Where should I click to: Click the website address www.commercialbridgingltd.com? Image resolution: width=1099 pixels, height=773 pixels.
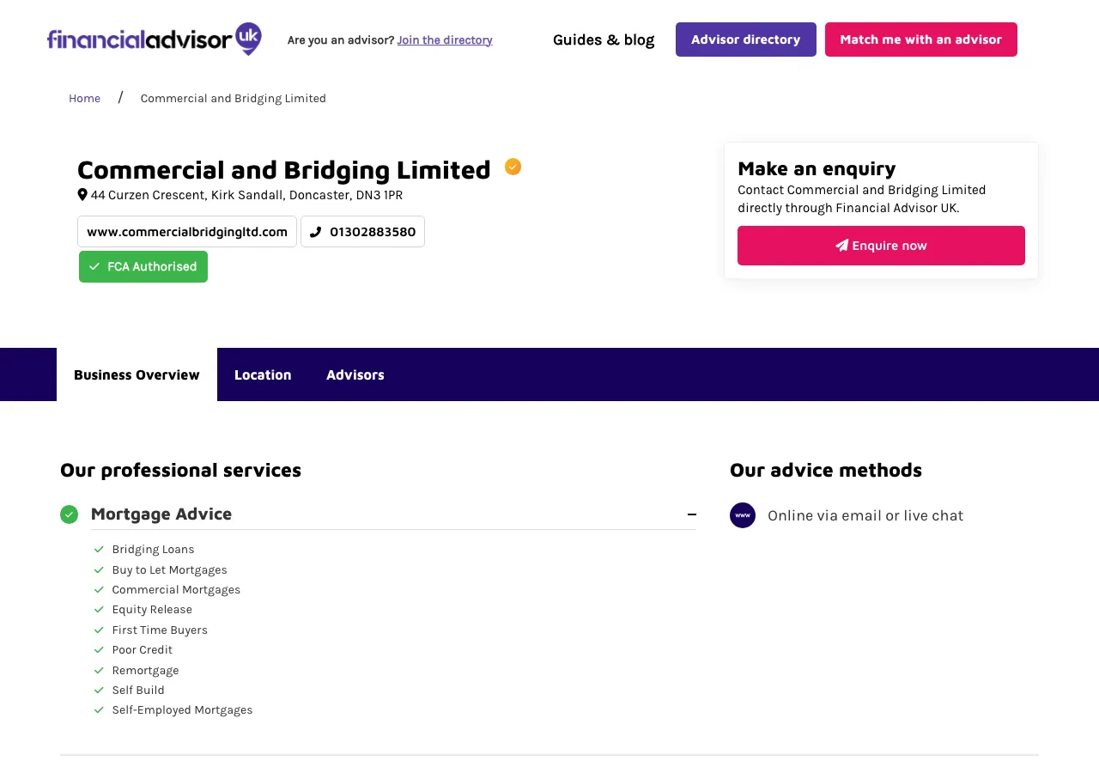coord(186,231)
